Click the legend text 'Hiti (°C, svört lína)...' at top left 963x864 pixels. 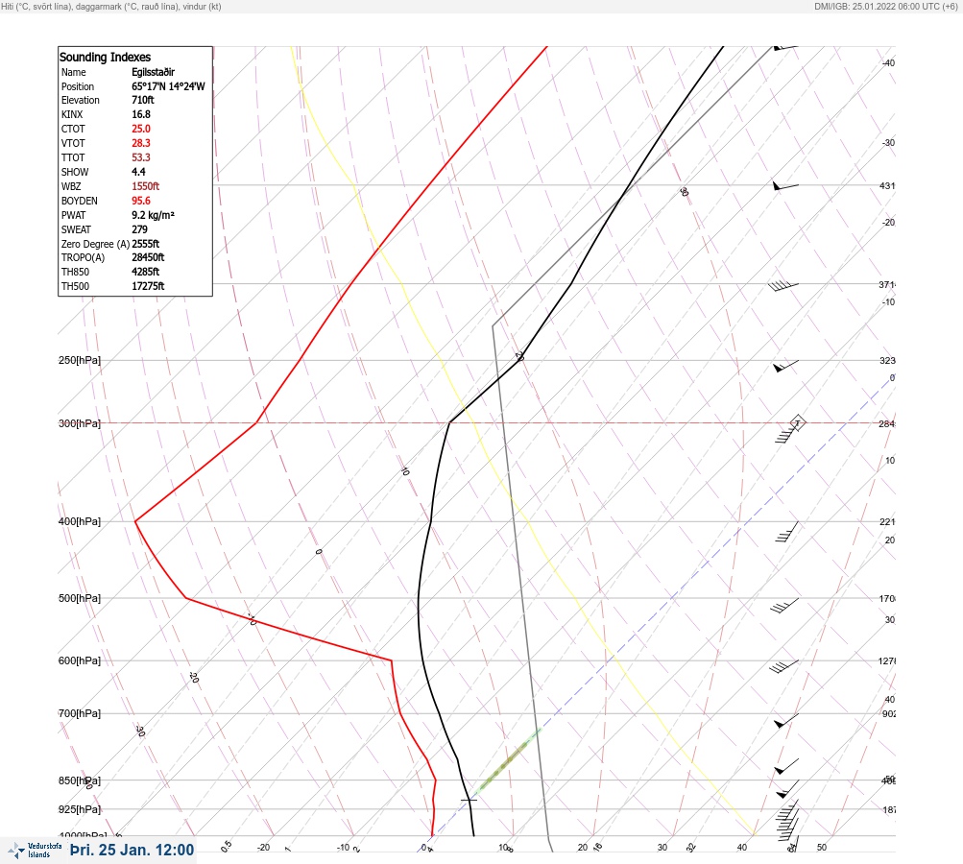[x=111, y=6]
